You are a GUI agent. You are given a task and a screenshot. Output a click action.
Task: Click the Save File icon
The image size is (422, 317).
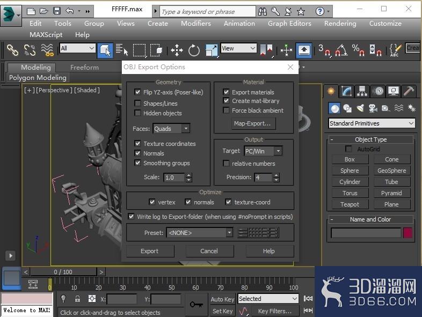[56, 11]
